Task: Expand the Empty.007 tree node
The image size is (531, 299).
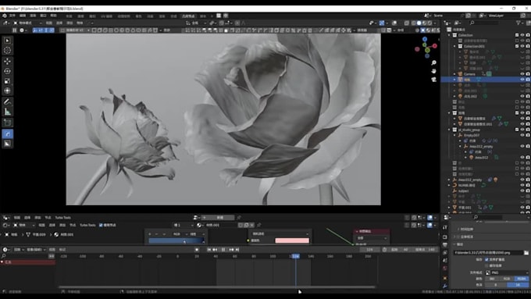Action: click(x=454, y=135)
